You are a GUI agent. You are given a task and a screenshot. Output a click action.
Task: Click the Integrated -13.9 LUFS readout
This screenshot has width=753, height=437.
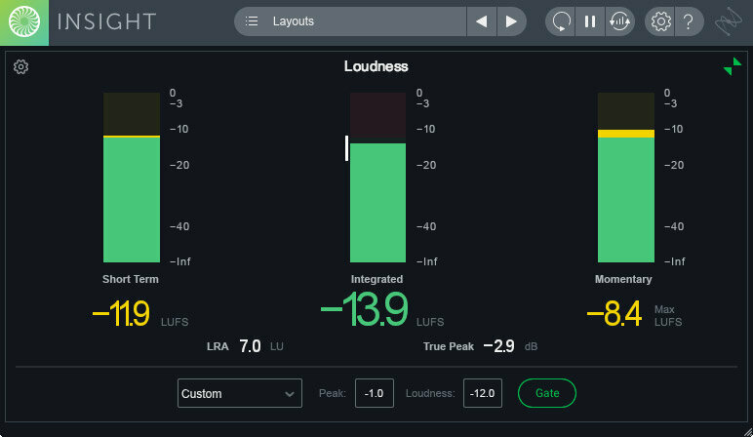click(365, 310)
